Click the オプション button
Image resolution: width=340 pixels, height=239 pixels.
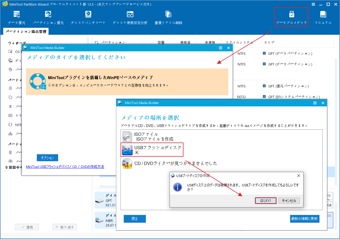(47, 158)
